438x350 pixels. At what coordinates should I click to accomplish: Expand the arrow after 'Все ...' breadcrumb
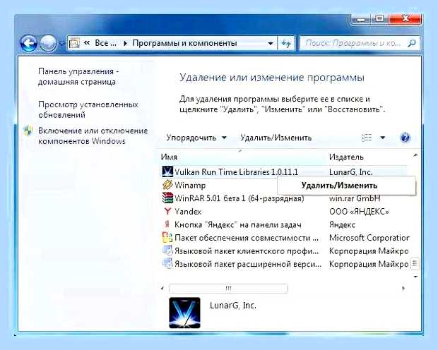coord(125,43)
